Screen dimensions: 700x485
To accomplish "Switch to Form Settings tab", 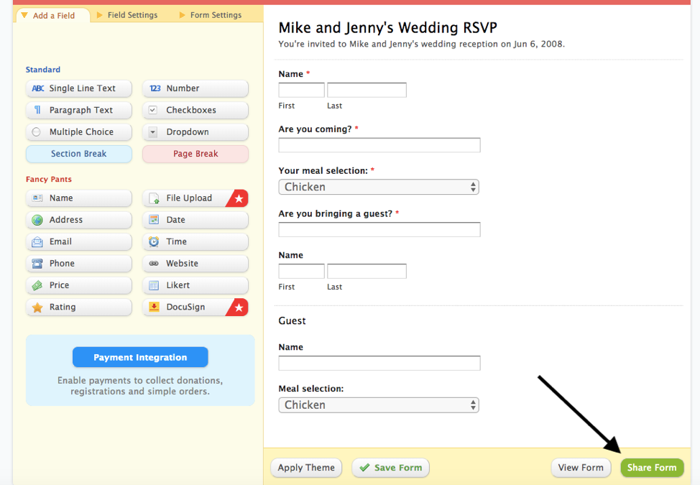I will tap(211, 15).
